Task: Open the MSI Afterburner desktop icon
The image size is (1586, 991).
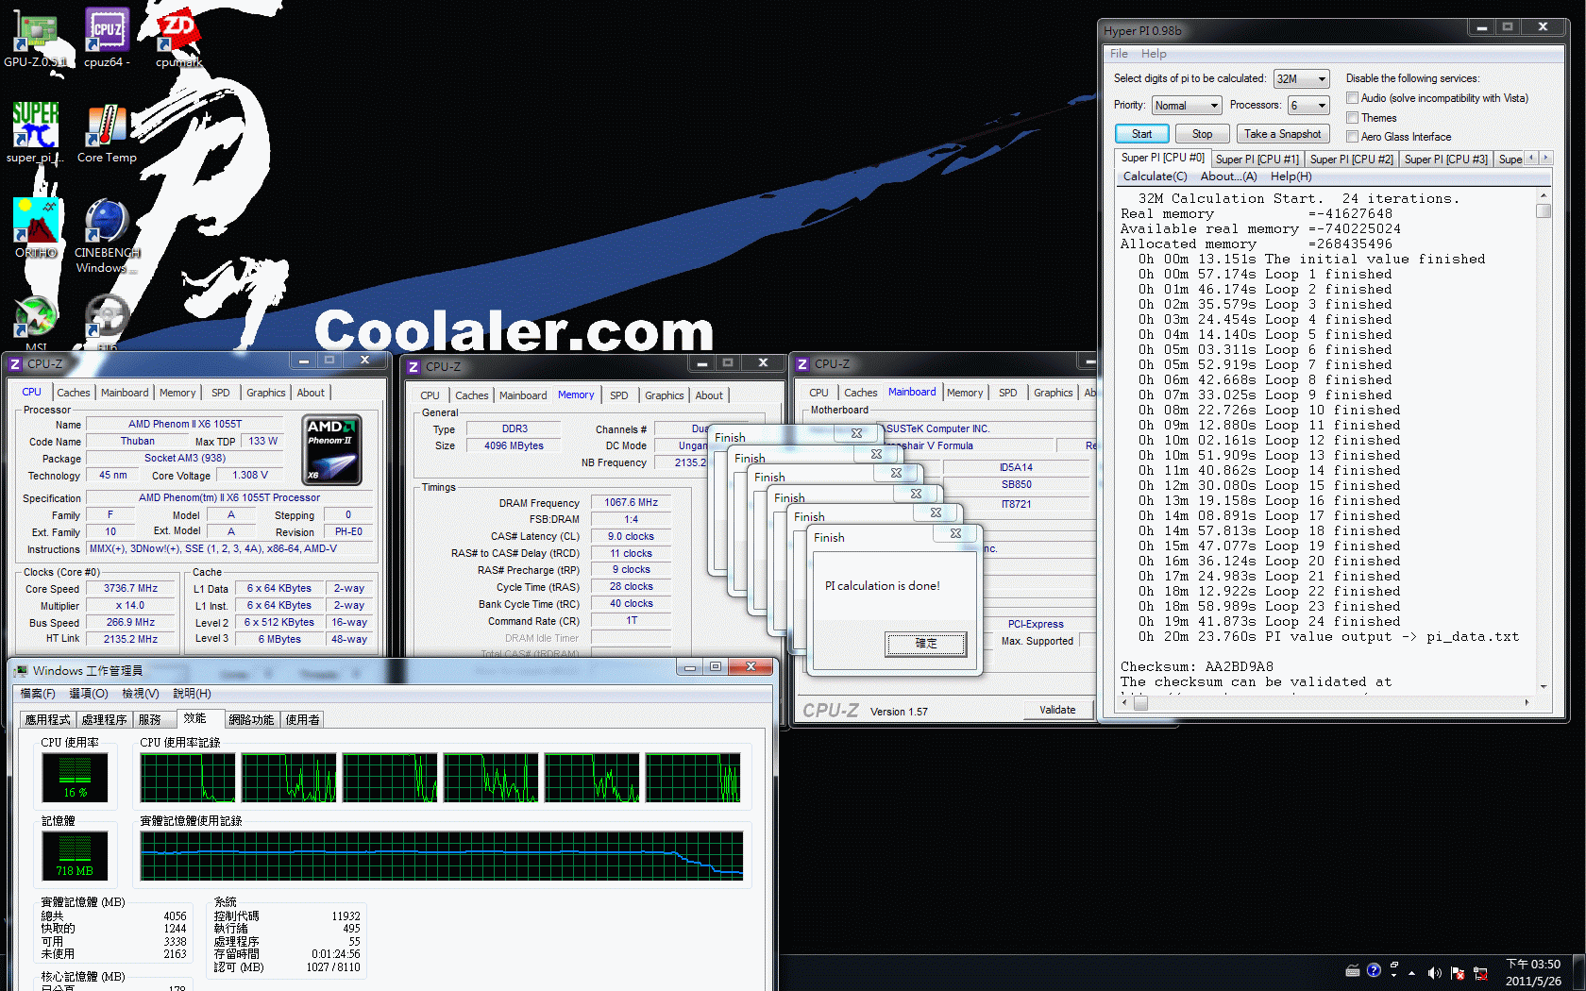Action: click(x=35, y=318)
